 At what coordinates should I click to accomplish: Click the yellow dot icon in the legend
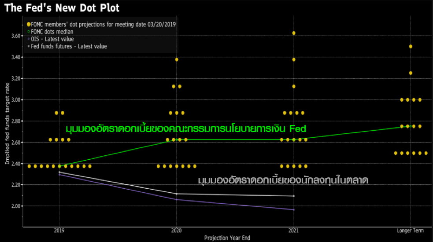point(29,24)
